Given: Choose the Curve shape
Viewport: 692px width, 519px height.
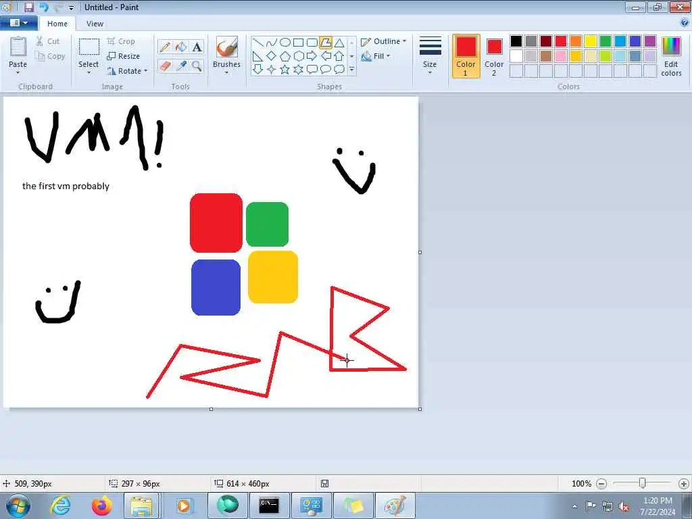Looking at the screenshot, I should tap(272, 43).
